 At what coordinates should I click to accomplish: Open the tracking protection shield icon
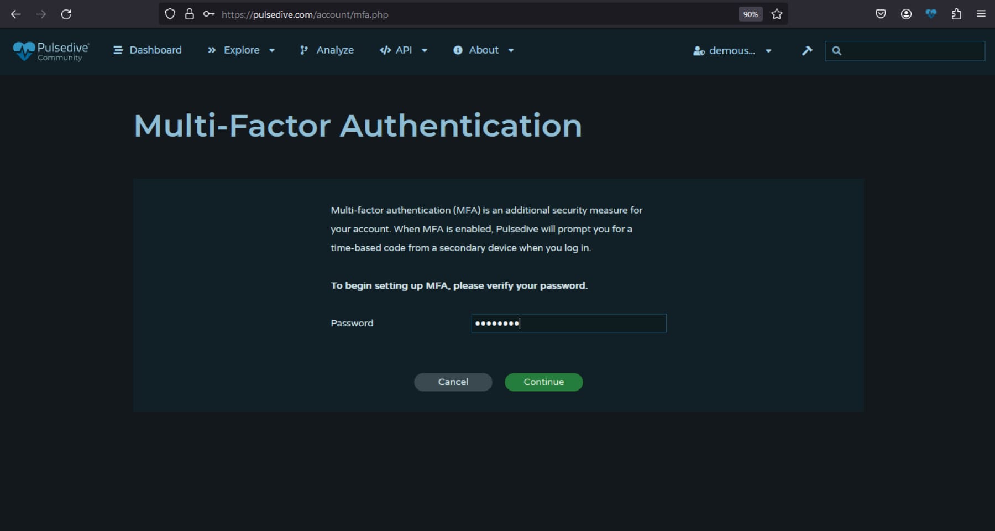point(170,14)
